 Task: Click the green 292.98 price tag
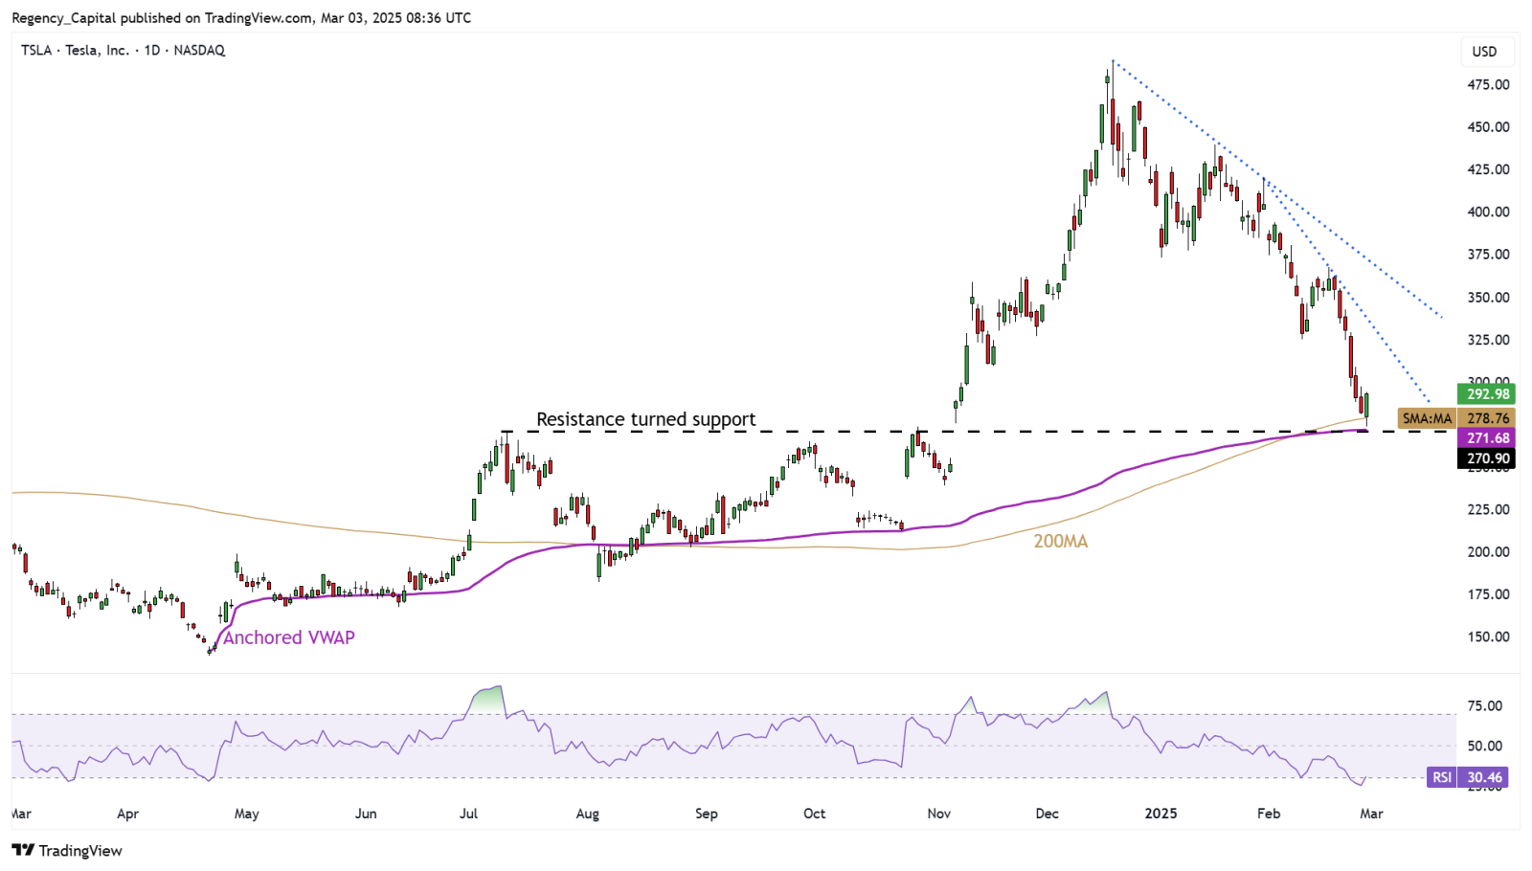pos(1487,393)
